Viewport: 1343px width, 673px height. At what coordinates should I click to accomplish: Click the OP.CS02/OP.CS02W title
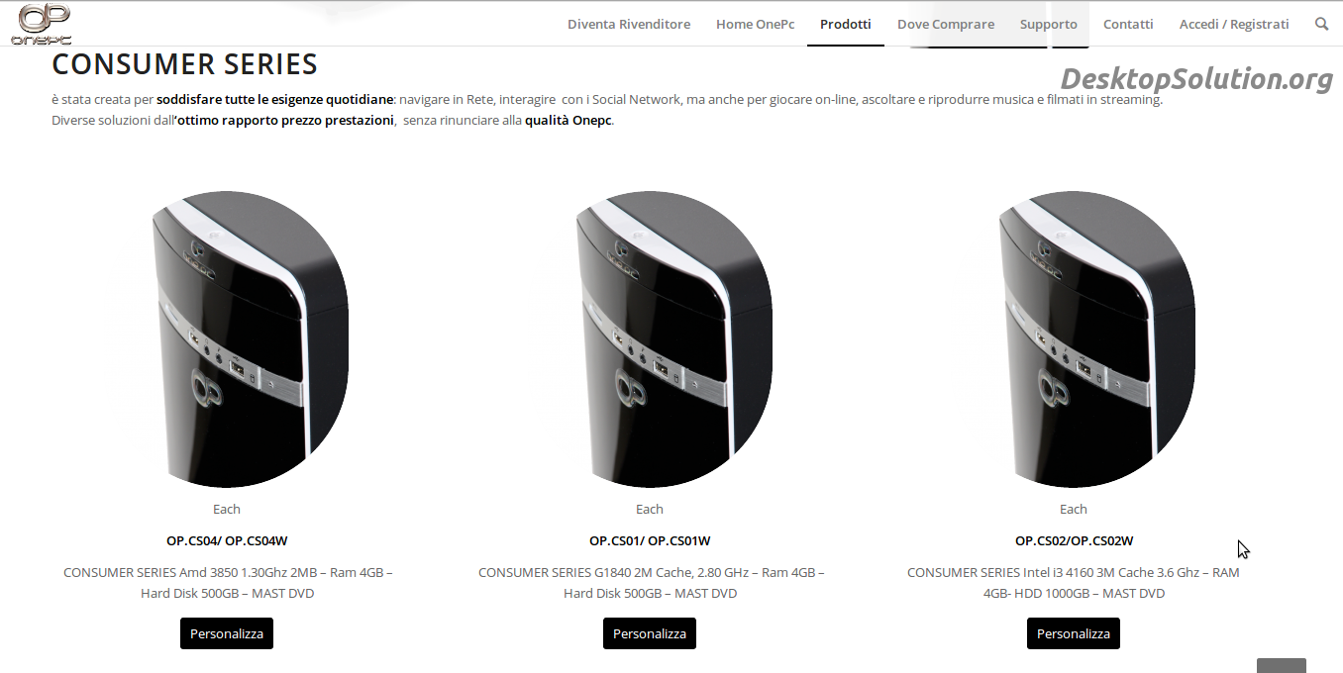(x=1074, y=540)
